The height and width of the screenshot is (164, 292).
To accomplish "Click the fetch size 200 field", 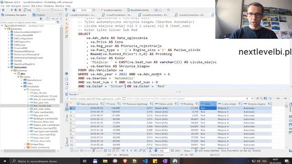I will (x=164, y=151).
